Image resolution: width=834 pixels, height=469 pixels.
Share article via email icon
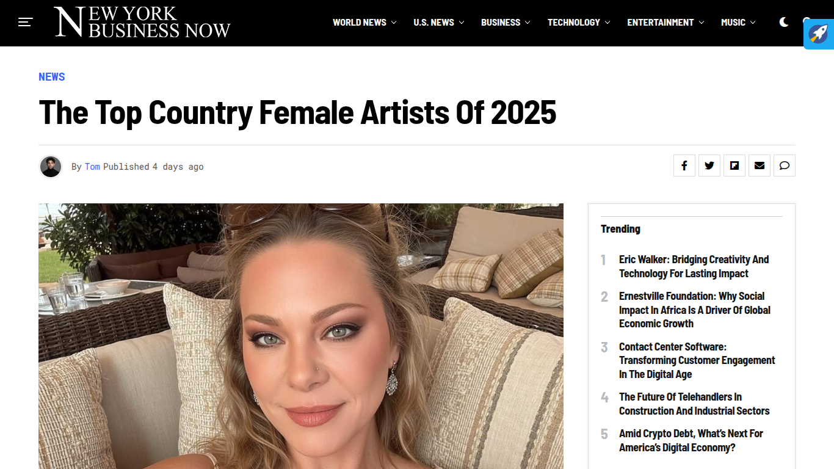[760, 165]
